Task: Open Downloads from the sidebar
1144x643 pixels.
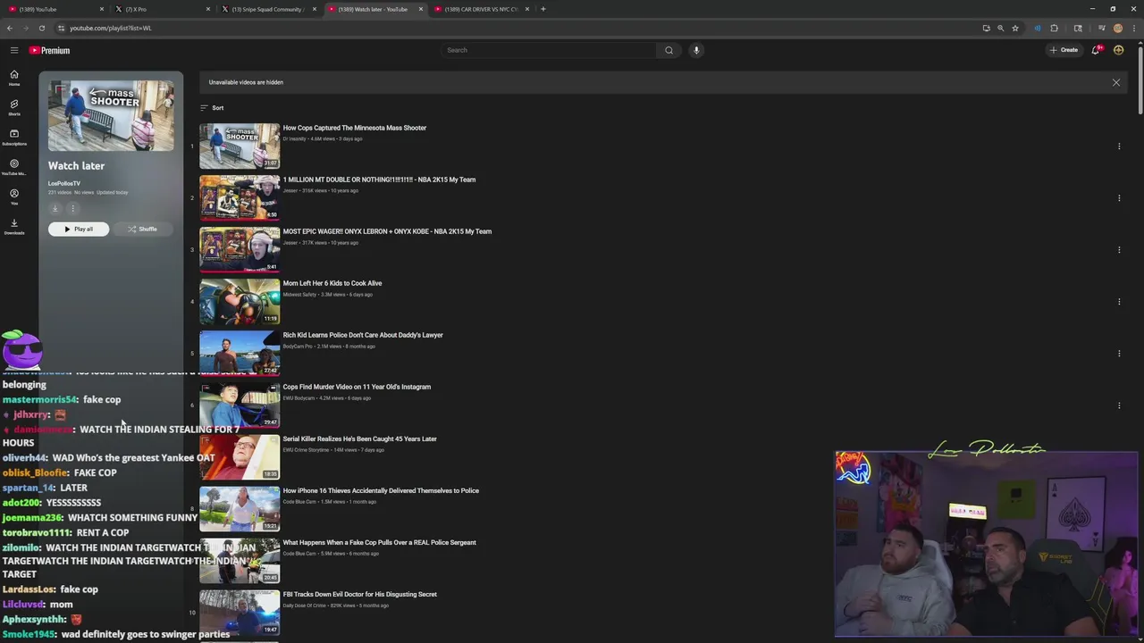Action: coord(14,226)
